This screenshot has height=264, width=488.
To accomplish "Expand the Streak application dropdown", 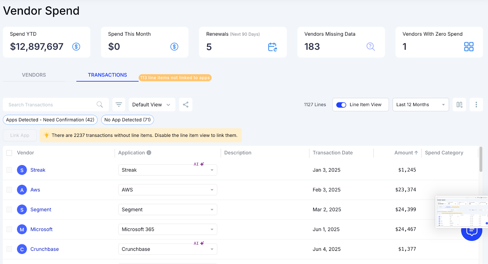I will click(168, 170).
